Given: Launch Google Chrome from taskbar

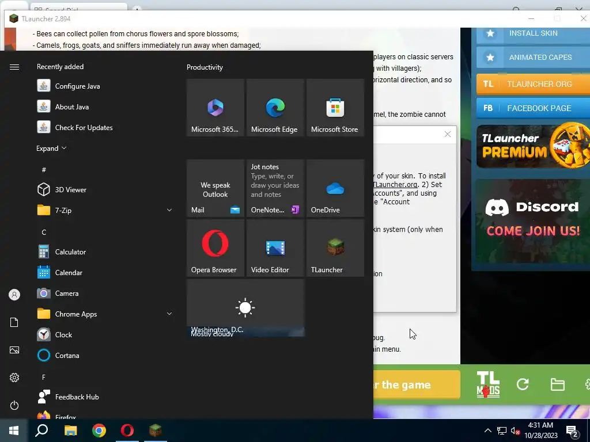Looking at the screenshot, I should click(99, 430).
